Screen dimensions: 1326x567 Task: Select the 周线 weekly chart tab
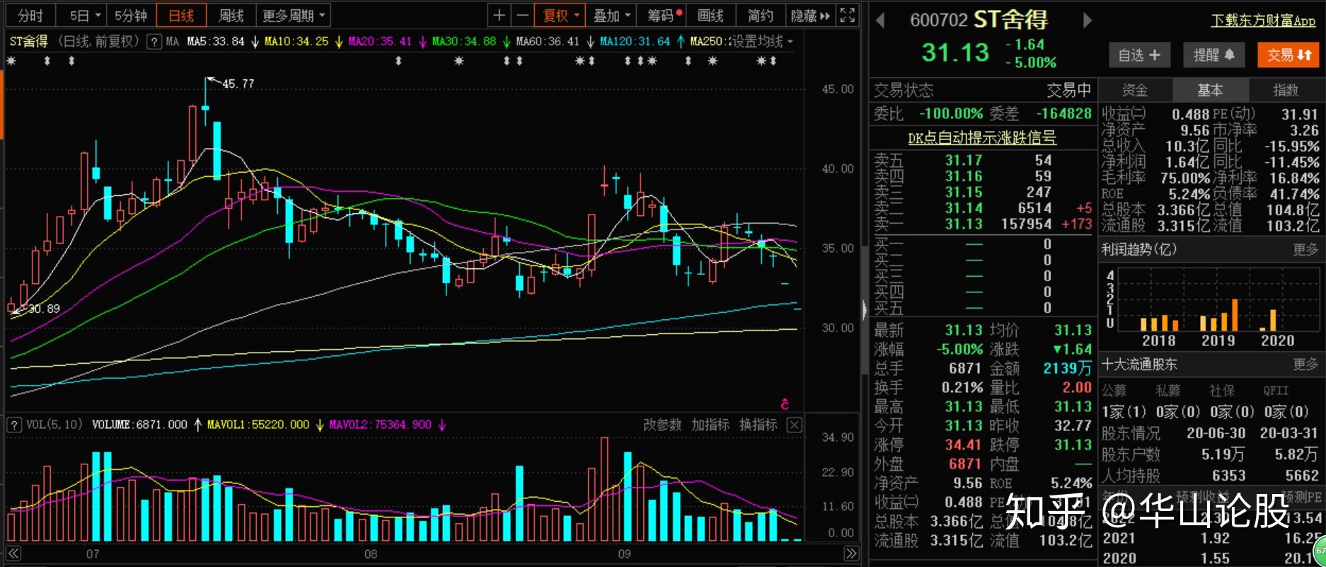click(231, 16)
